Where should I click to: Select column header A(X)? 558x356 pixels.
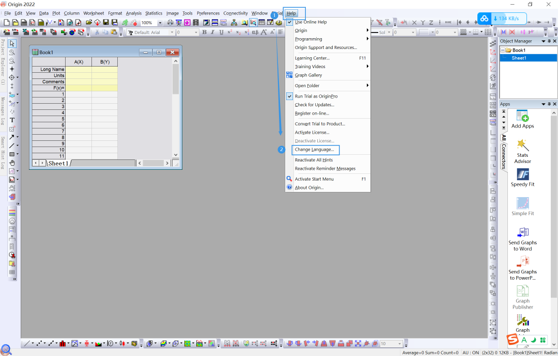[x=79, y=62]
